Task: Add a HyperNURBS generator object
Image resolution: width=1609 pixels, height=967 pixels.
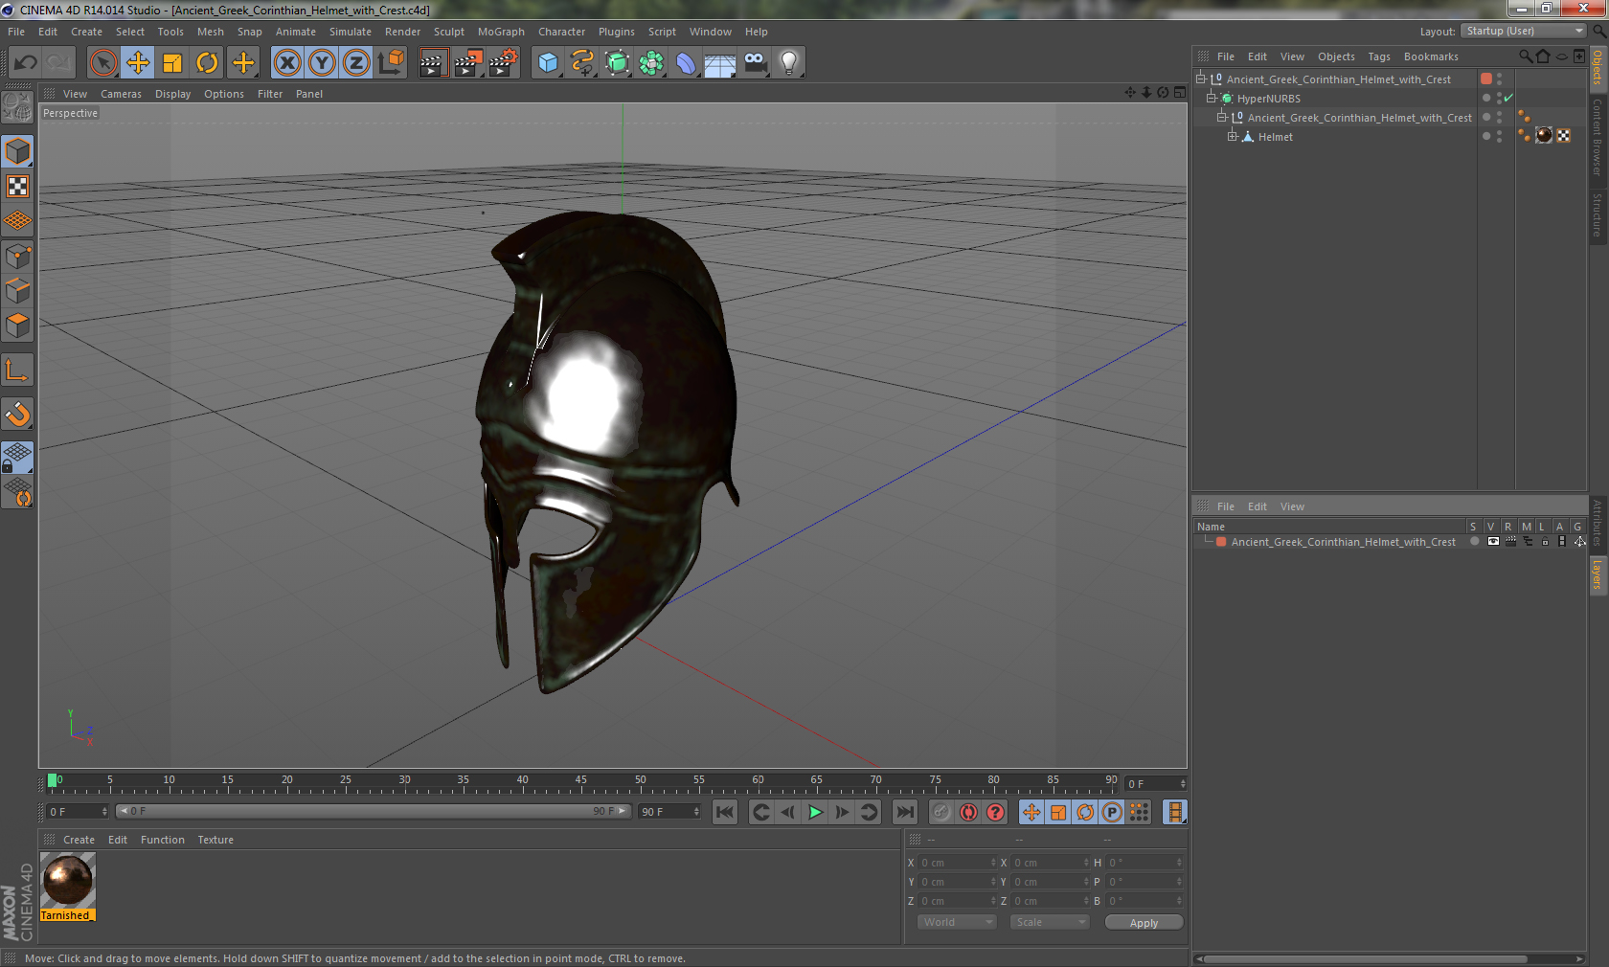Action: click(617, 63)
